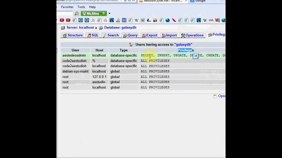The width and height of the screenshot is (282, 158).
Task: Open the pink feather favorites bookmark
Action: [x=174, y=20]
